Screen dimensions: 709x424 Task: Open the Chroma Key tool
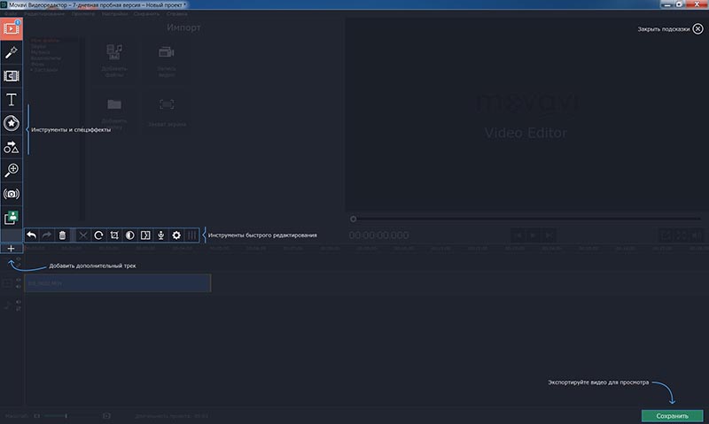pos(12,218)
